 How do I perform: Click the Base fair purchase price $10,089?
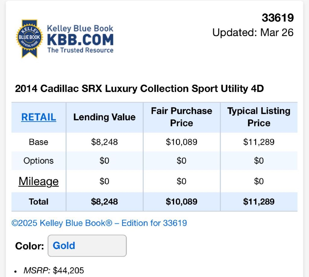[x=182, y=142]
